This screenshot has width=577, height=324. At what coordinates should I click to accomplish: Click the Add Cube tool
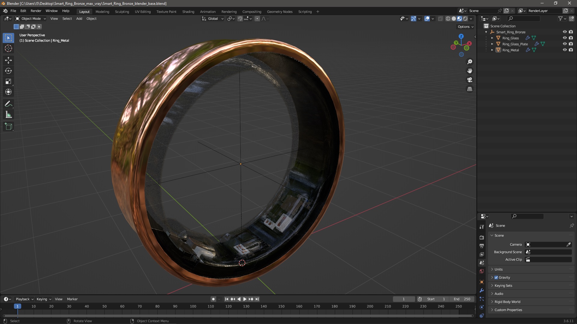coord(8,127)
